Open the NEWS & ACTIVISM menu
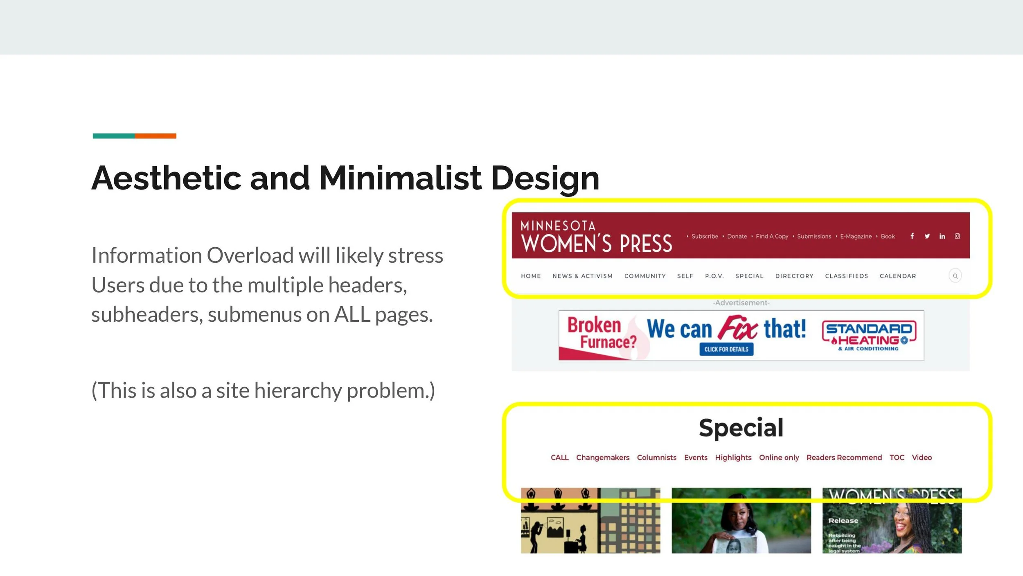 582,276
